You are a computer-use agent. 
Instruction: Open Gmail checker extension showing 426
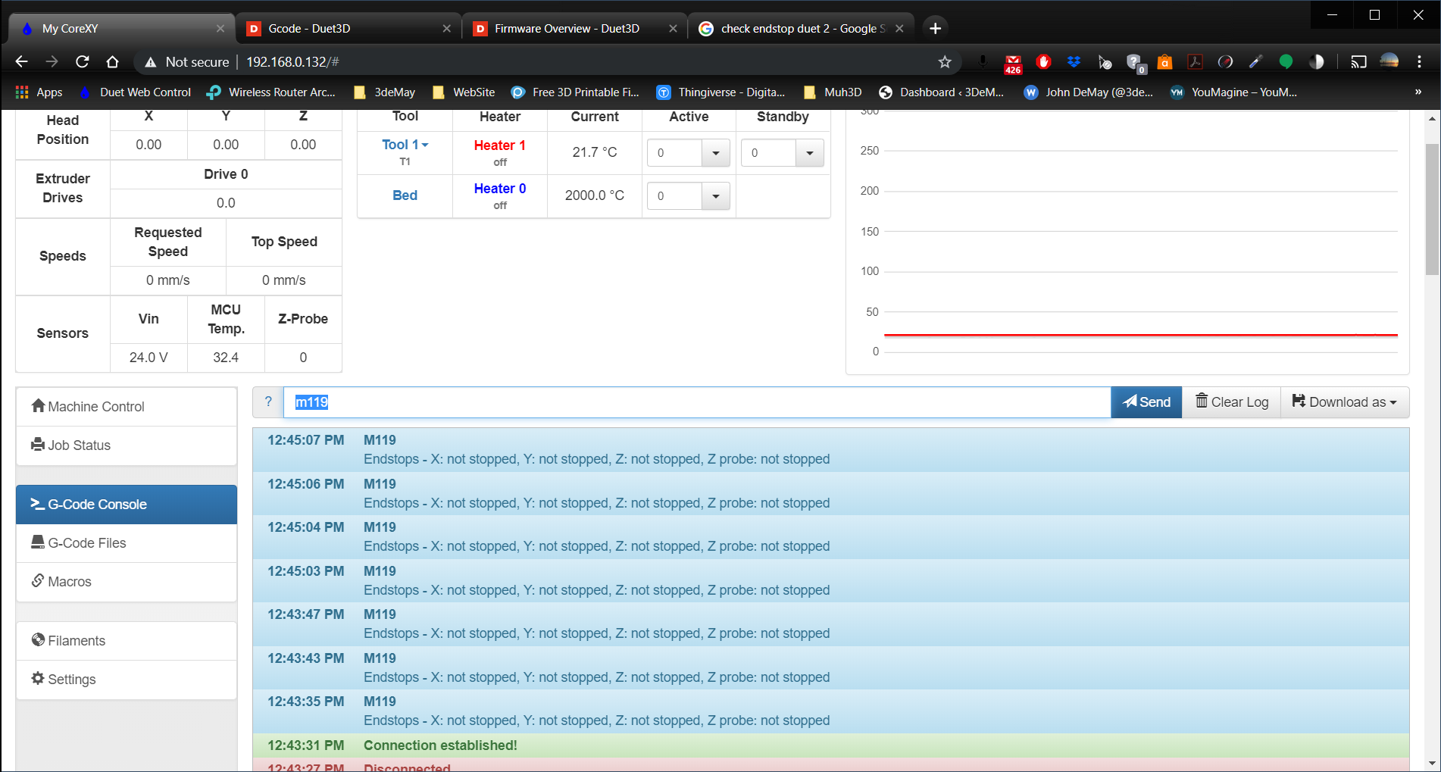[1013, 64]
